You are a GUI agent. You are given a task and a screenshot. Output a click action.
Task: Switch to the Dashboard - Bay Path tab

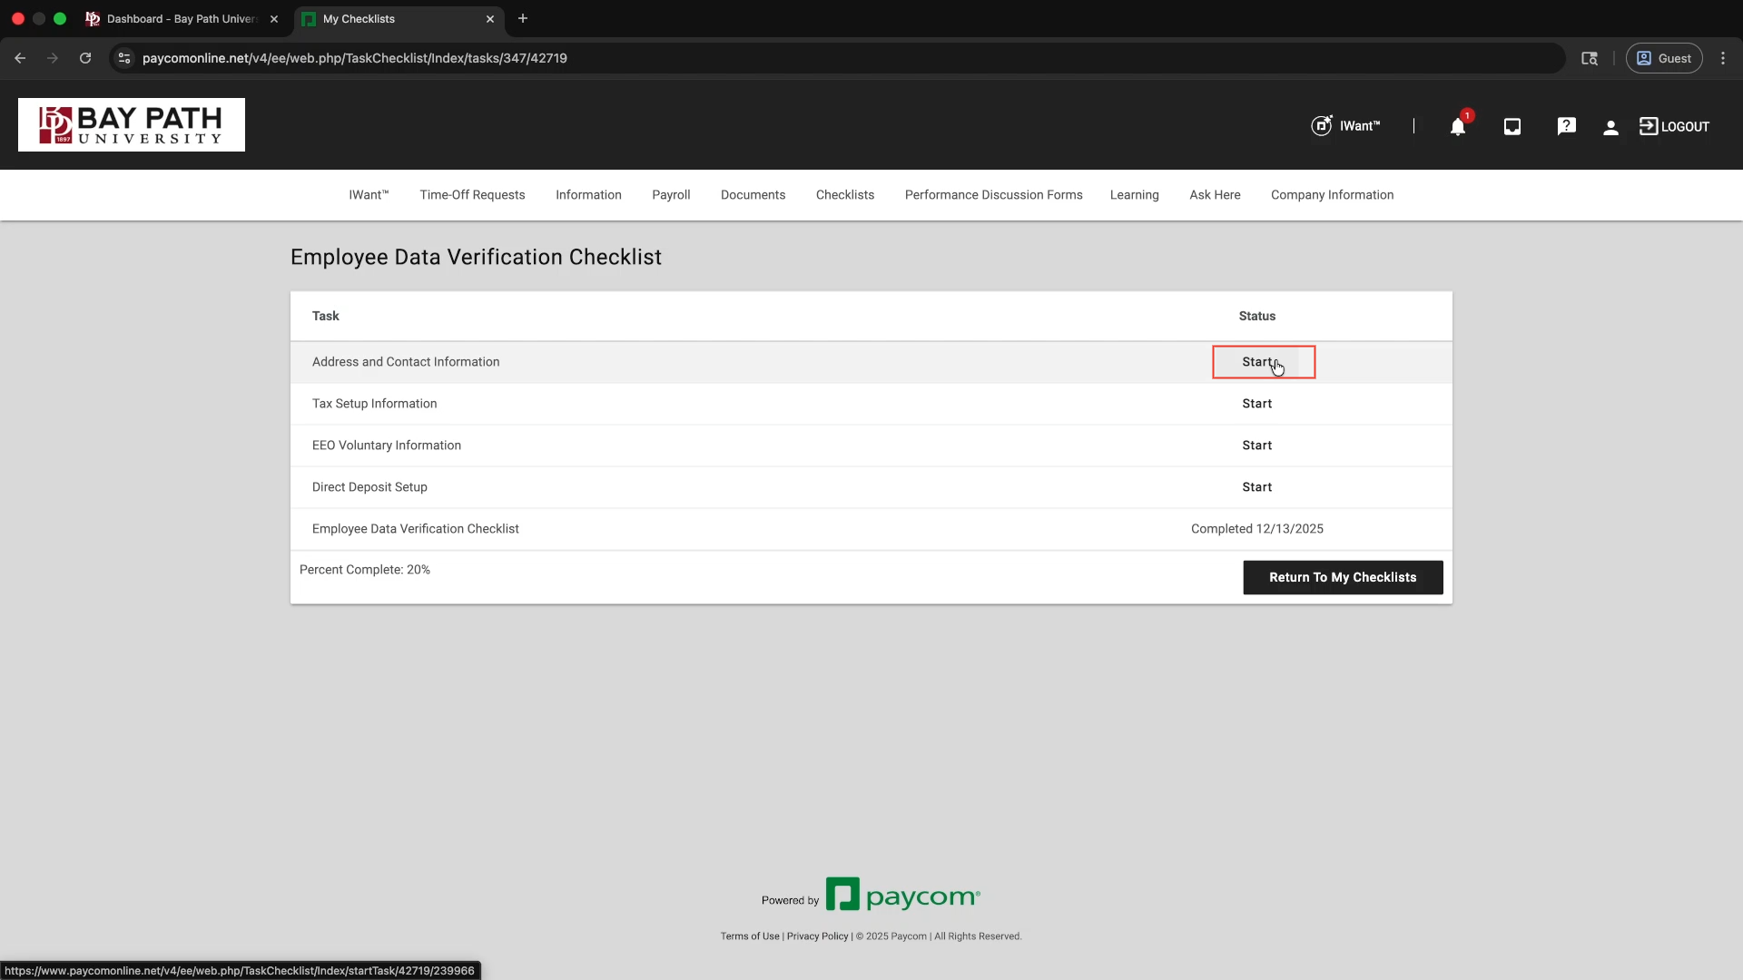coord(182,19)
